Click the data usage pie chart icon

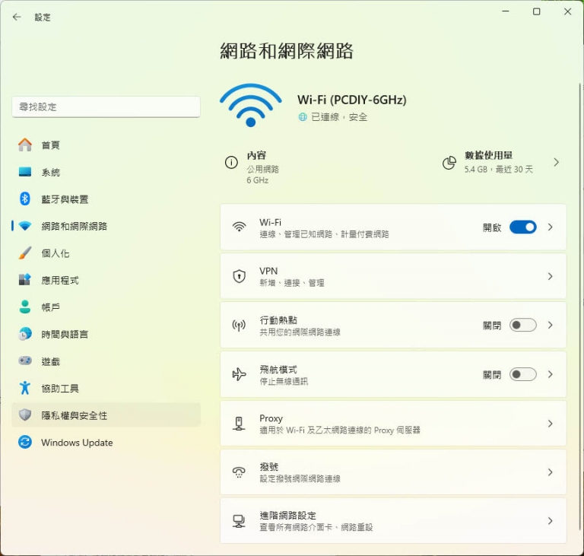(449, 163)
